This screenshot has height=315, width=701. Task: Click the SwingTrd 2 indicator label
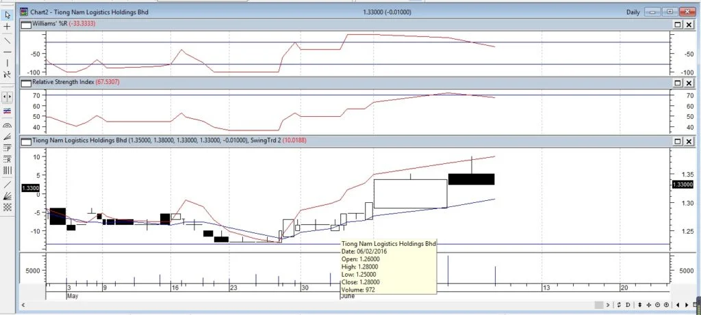(x=266, y=141)
